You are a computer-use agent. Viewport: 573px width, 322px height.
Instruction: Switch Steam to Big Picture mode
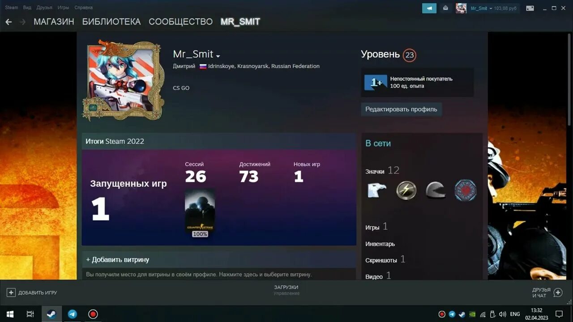530,8
